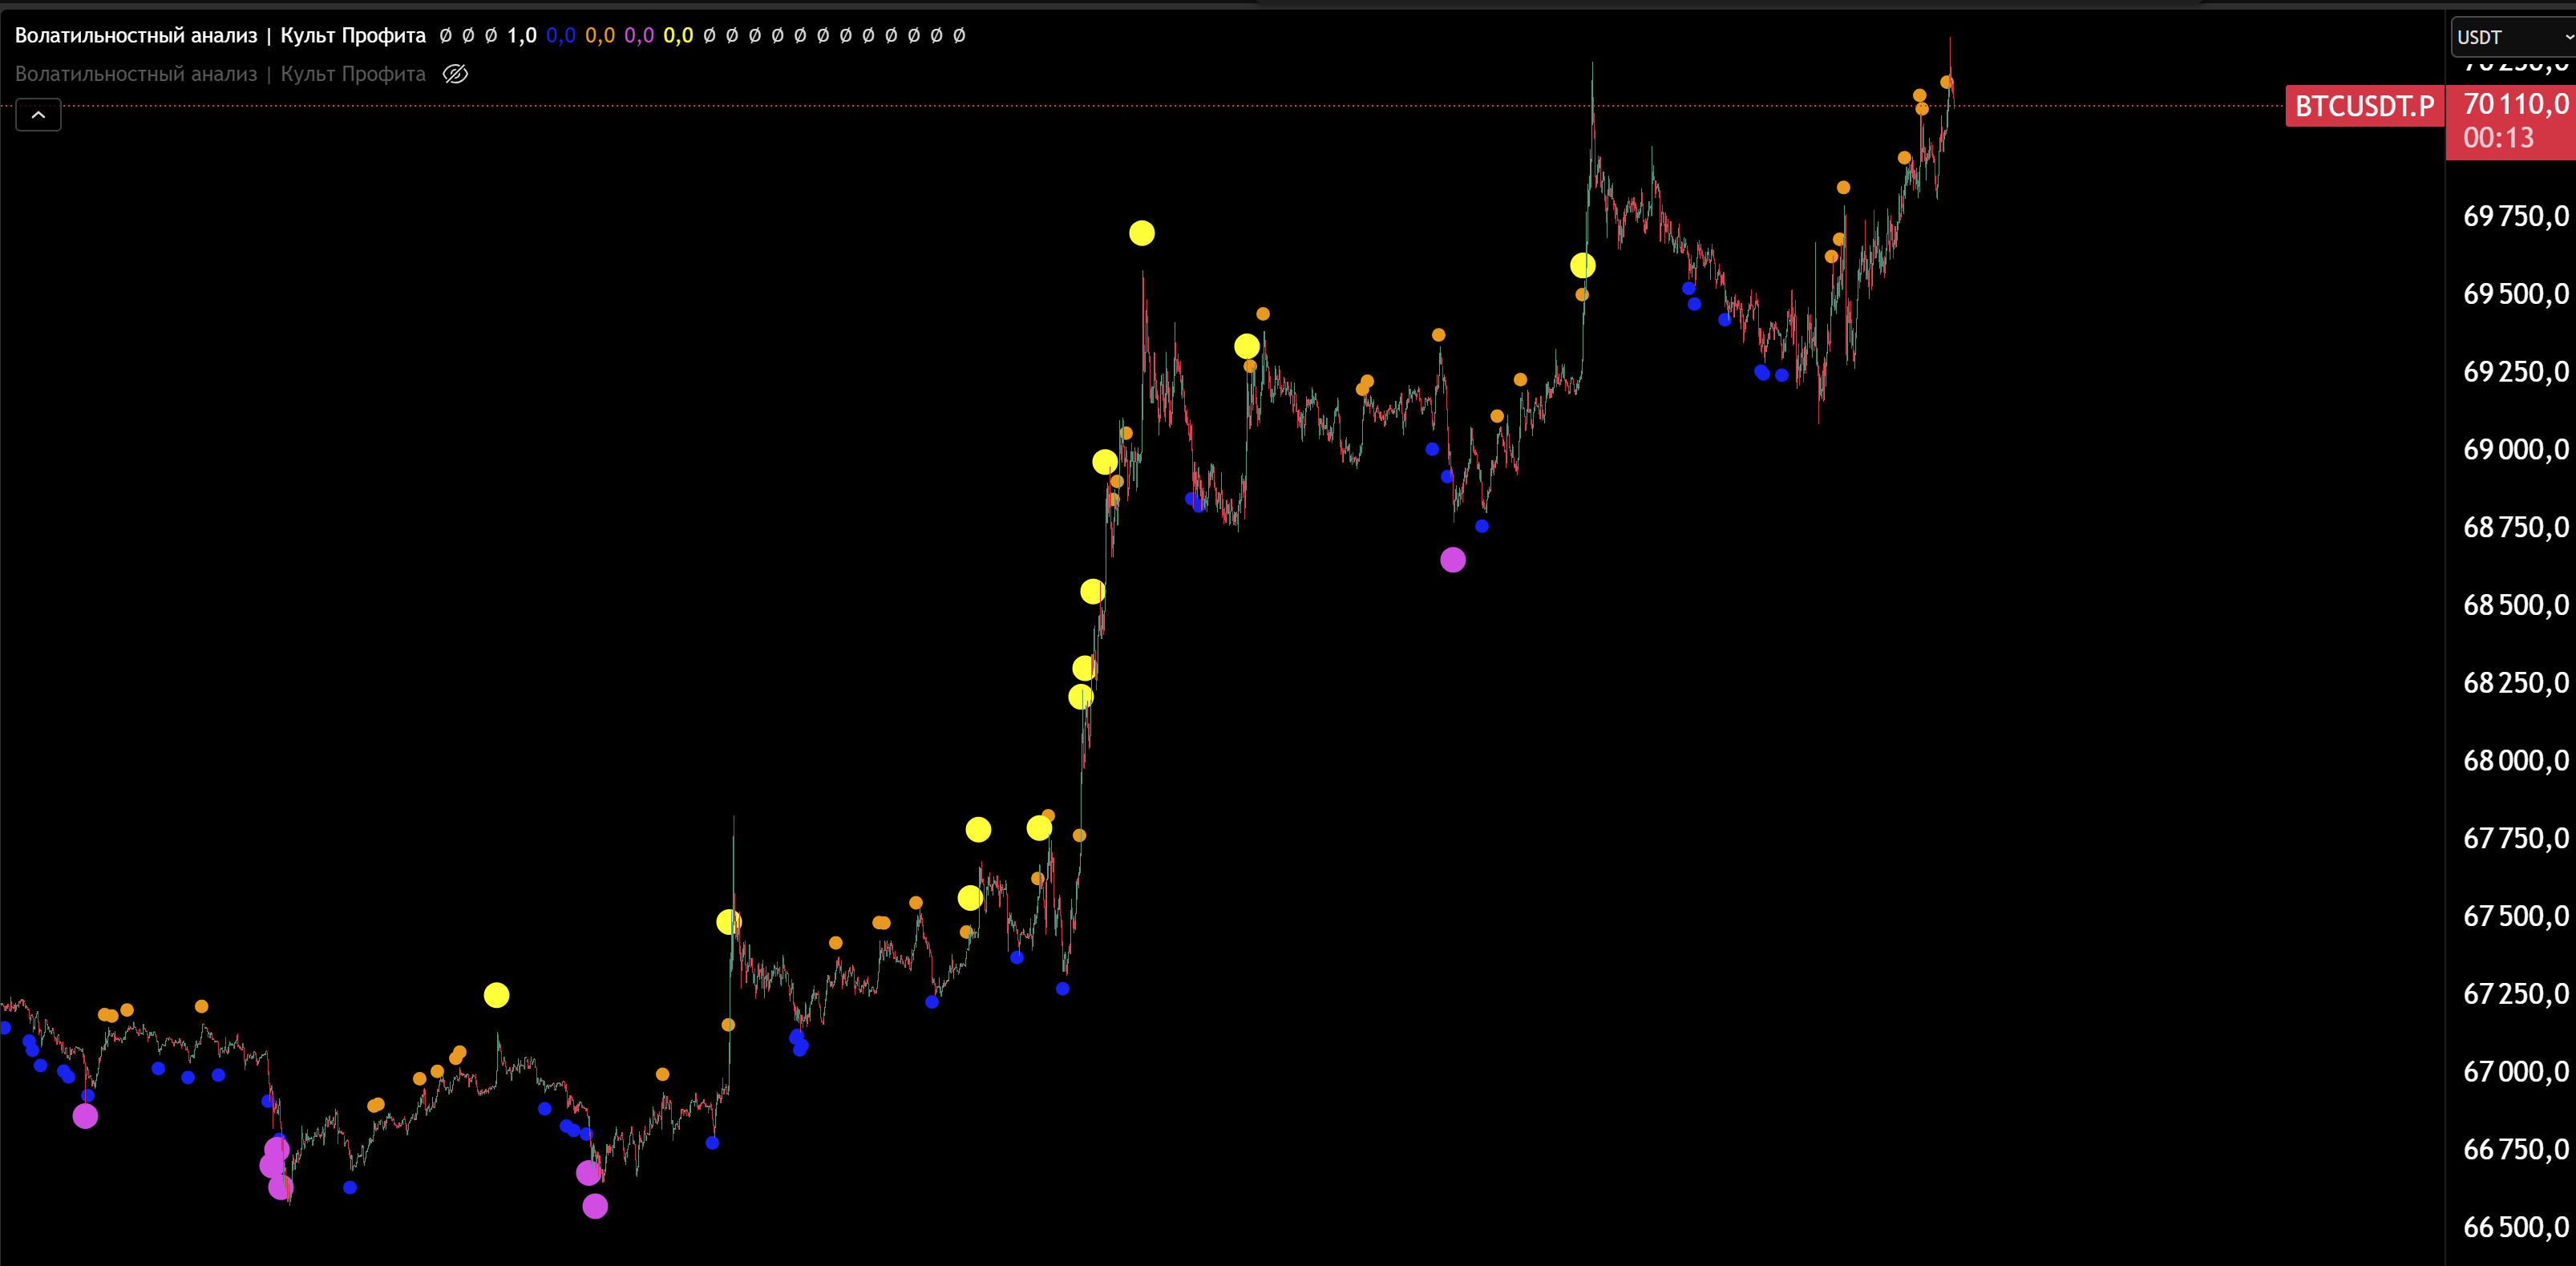Viewport: 2576px width, 1266px height.
Task: Click the 67 500,0 price scale label
Action: (x=2515, y=916)
